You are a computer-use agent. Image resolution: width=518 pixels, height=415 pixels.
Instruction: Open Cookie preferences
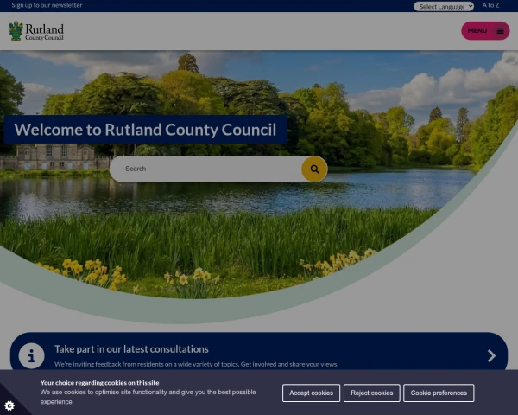pos(439,393)
